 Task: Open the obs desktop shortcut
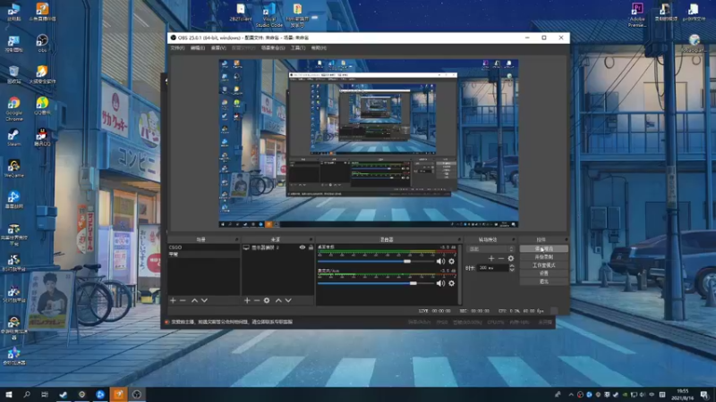(42, 43)
